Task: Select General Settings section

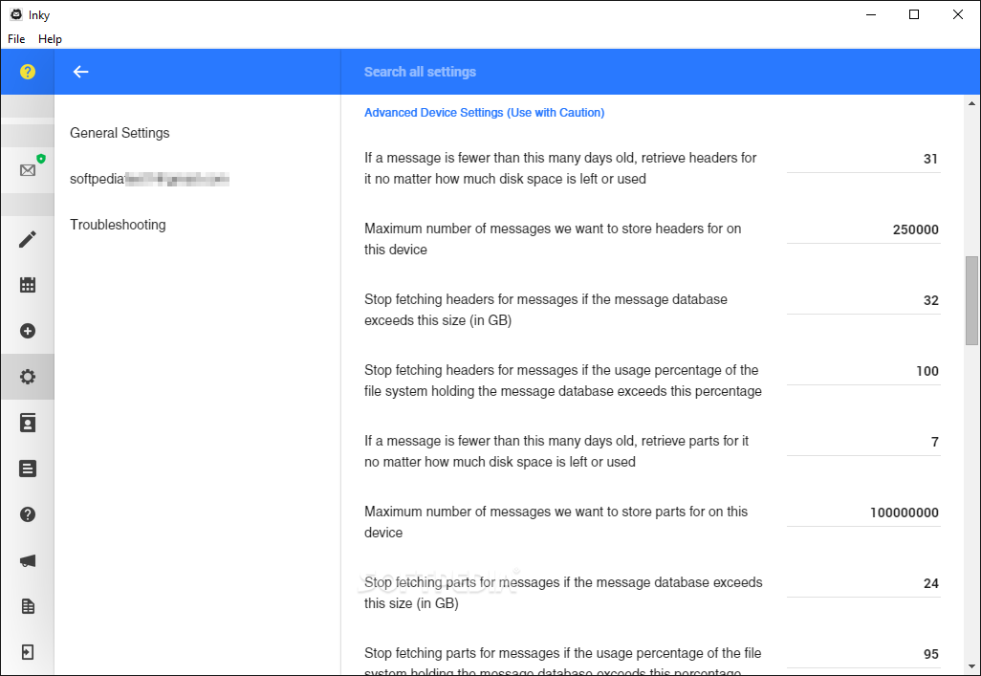Action: tap(120, 133)
